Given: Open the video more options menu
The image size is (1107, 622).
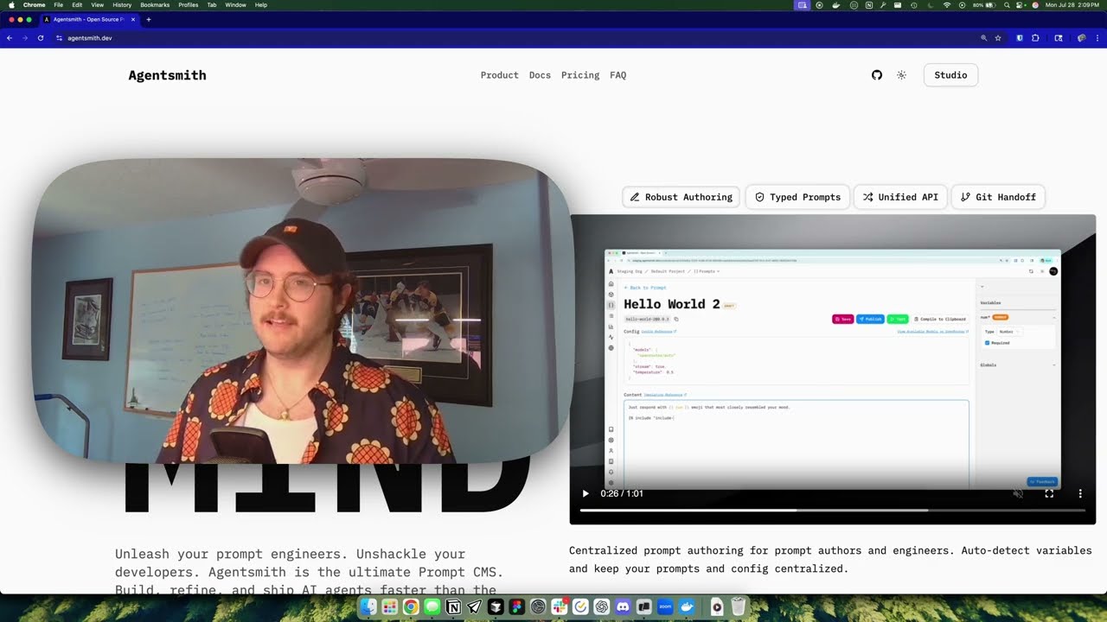Looking at the screenshot, I should point(1080,493).
